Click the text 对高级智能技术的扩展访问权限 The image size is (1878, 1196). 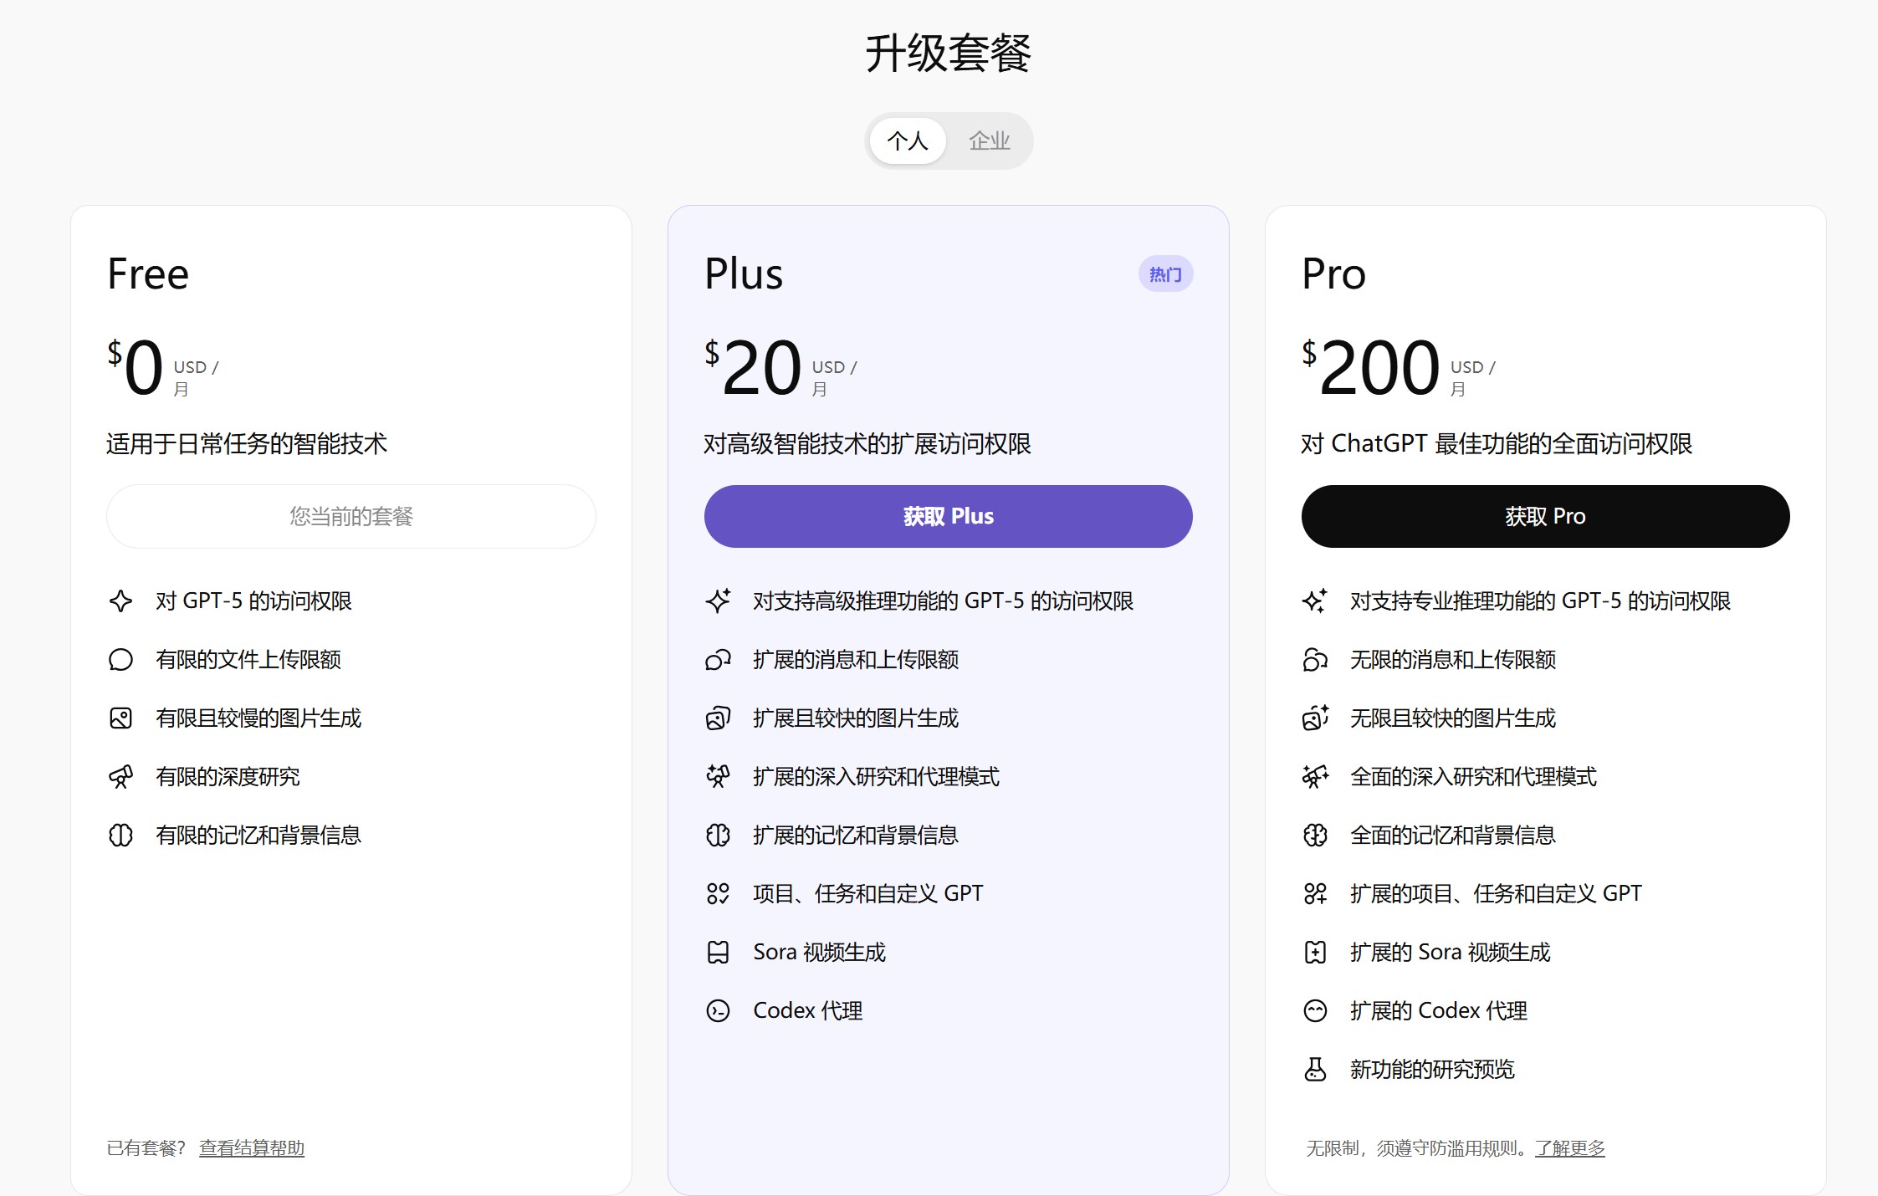coord(867,443)
